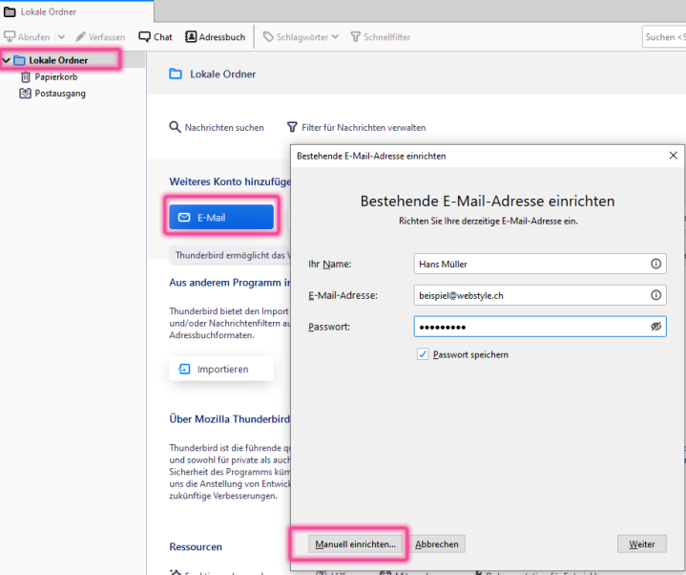Open the Chat toolbar icon
The height and width of the screenshot is (575, 686).
click(x=155, y=37)
